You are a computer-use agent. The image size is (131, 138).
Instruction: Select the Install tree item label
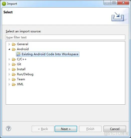point(21,69)
